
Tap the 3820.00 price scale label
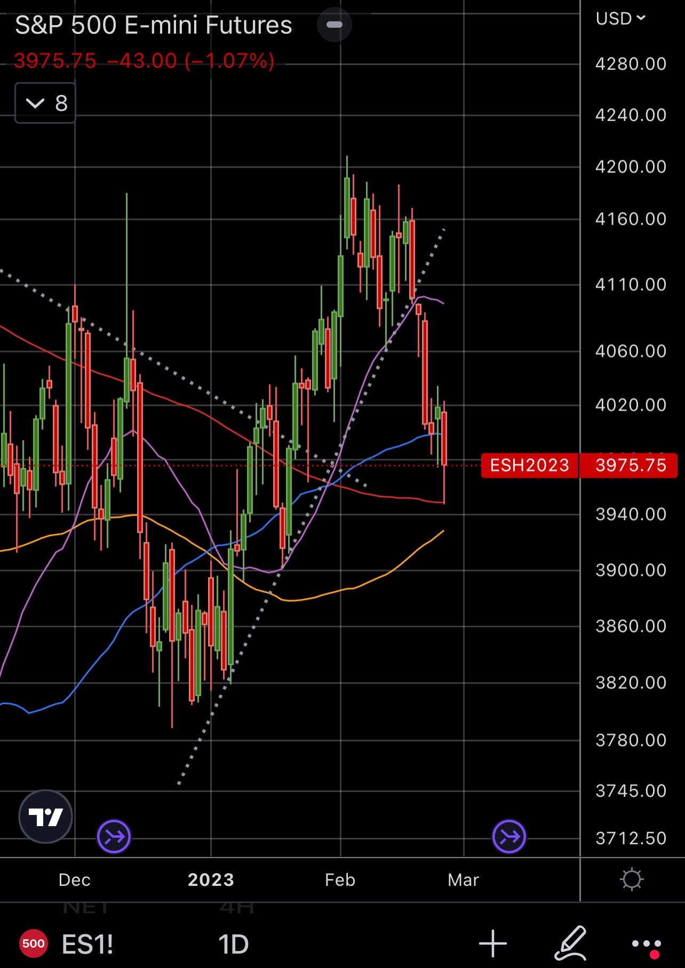click(x=631, y=683)
